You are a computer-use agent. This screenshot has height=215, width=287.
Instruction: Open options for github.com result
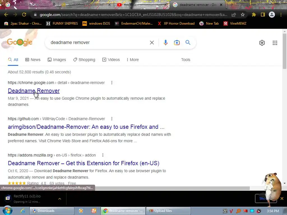[112, 119]
